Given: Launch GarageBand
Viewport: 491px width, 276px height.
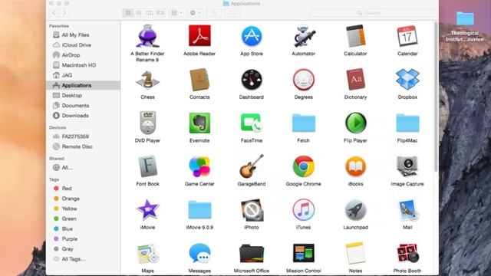Looking at the screenshot, I should pos(252,166).
